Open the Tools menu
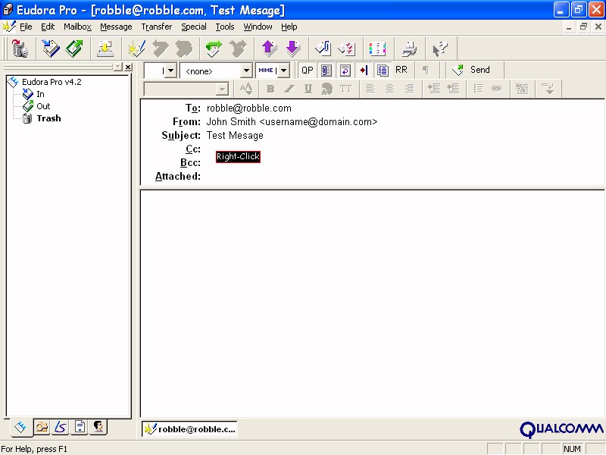 coord(225,27)
